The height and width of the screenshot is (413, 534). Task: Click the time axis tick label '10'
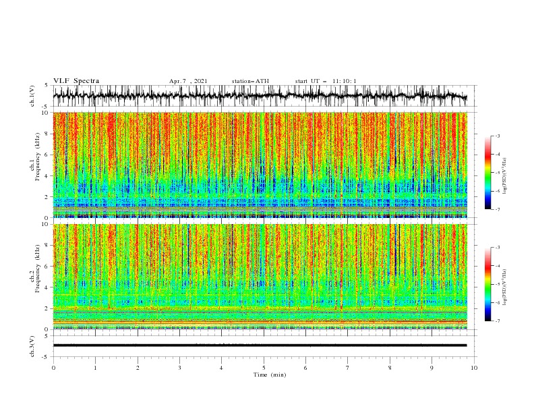(x=474, y=368)
